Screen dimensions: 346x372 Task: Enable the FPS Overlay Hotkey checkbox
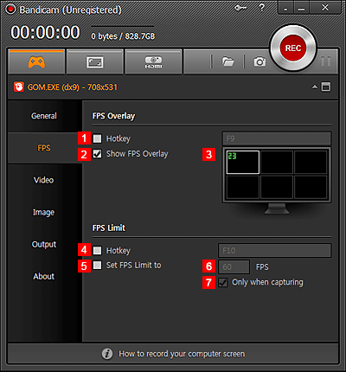pos(97,138)
